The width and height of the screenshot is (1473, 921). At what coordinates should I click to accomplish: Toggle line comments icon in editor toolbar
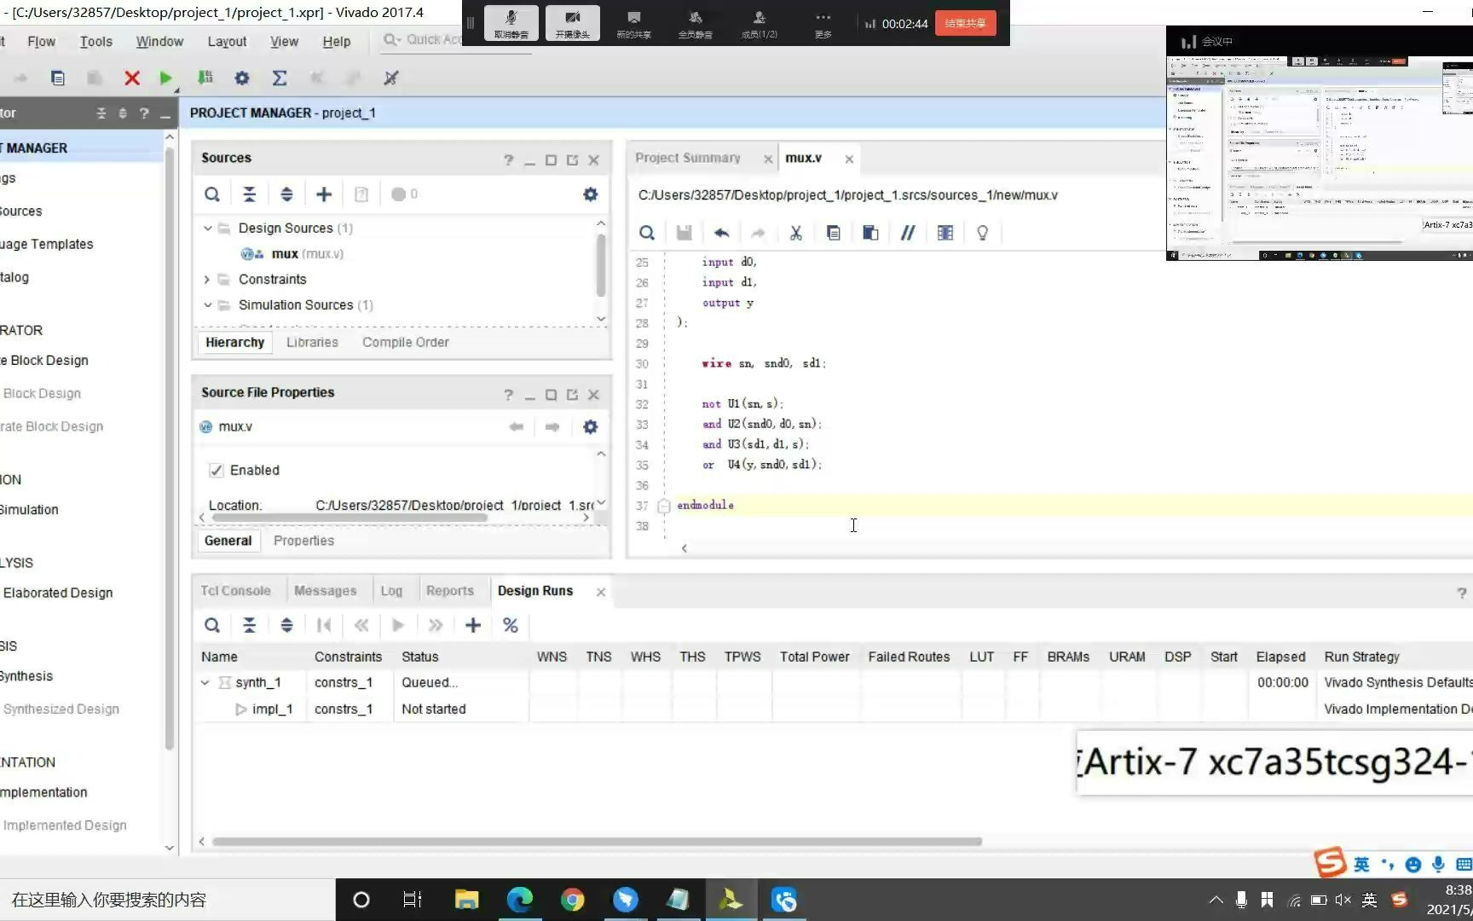[908, 233]
